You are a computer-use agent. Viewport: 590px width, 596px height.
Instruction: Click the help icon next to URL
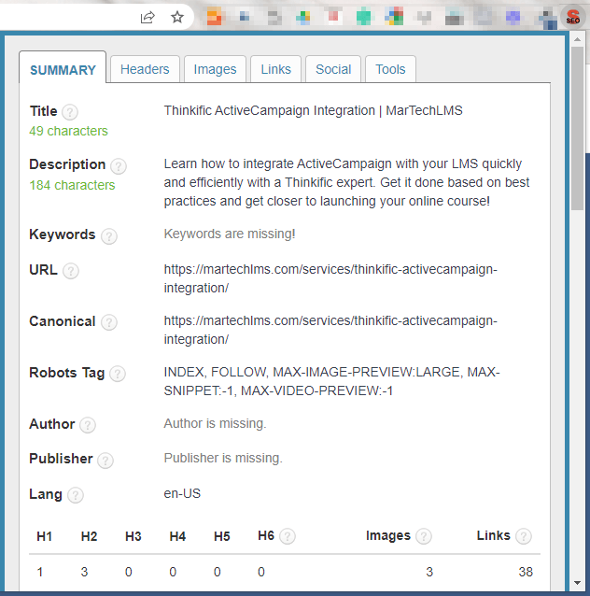(71, 271)
